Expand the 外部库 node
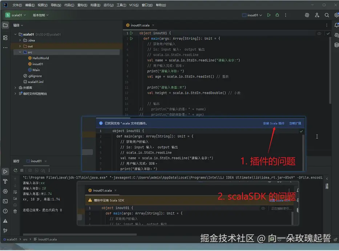 tap(15, 88)
